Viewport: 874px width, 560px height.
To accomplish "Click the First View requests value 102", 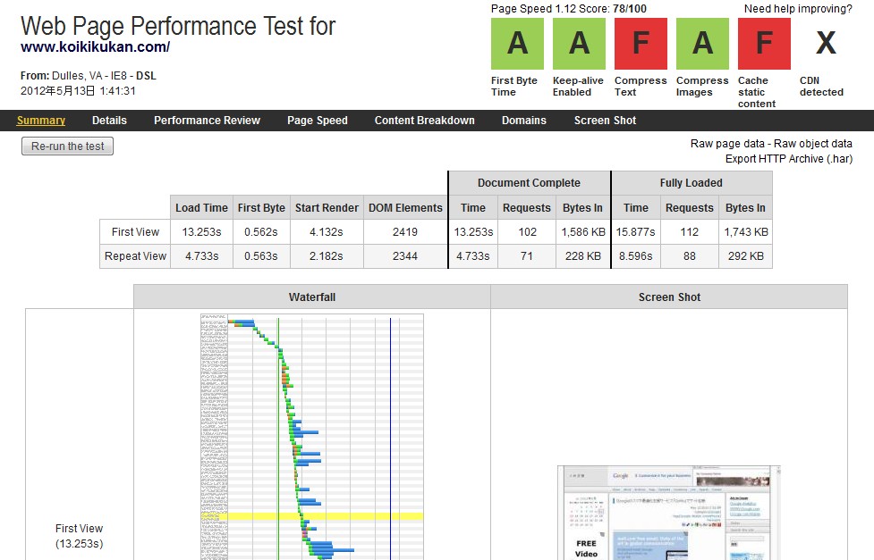I will [x=527, y=232].
